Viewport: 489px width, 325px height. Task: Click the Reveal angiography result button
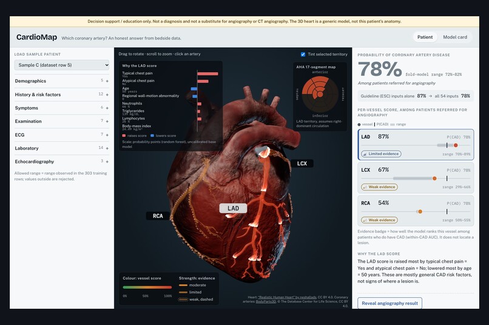pyautogui.click(x=390, y=303)
